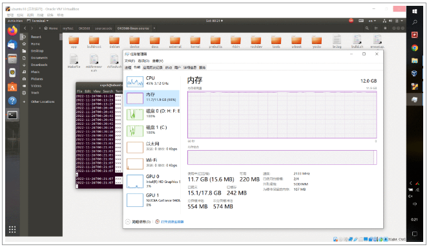Select the build.sh script file
Viewport: 429px width, 249px height.
357,41
